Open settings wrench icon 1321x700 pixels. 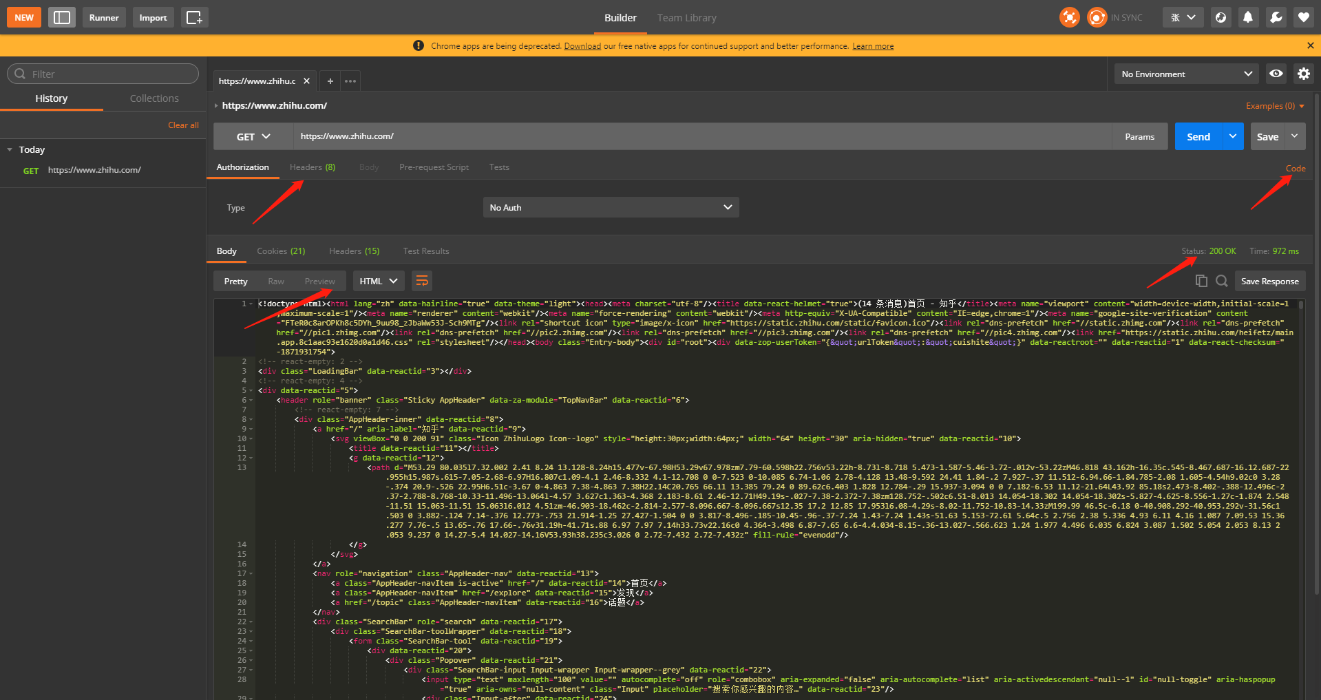pos(1276,17)
